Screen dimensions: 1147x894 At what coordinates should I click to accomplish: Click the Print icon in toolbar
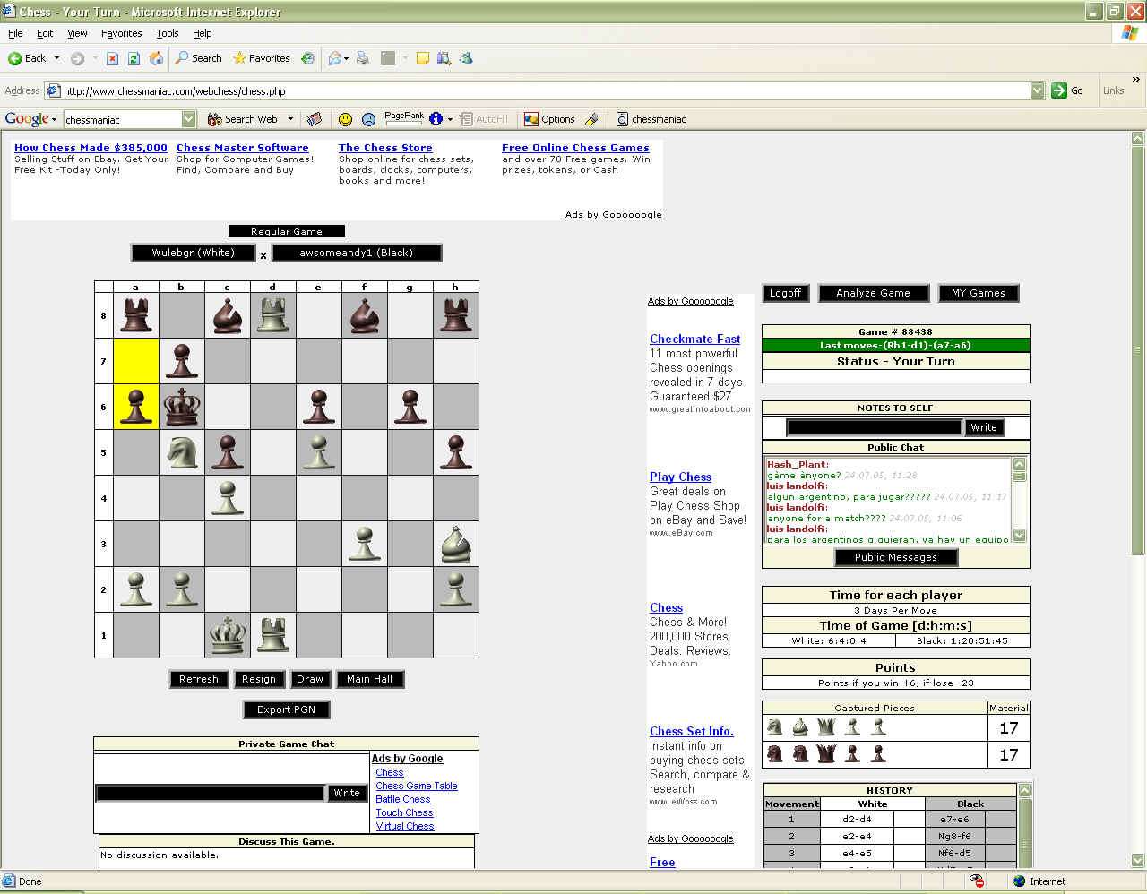pos(363,58)
